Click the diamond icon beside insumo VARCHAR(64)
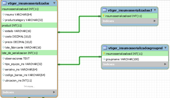This screenshot has height=98, width=170. (3, 14)
